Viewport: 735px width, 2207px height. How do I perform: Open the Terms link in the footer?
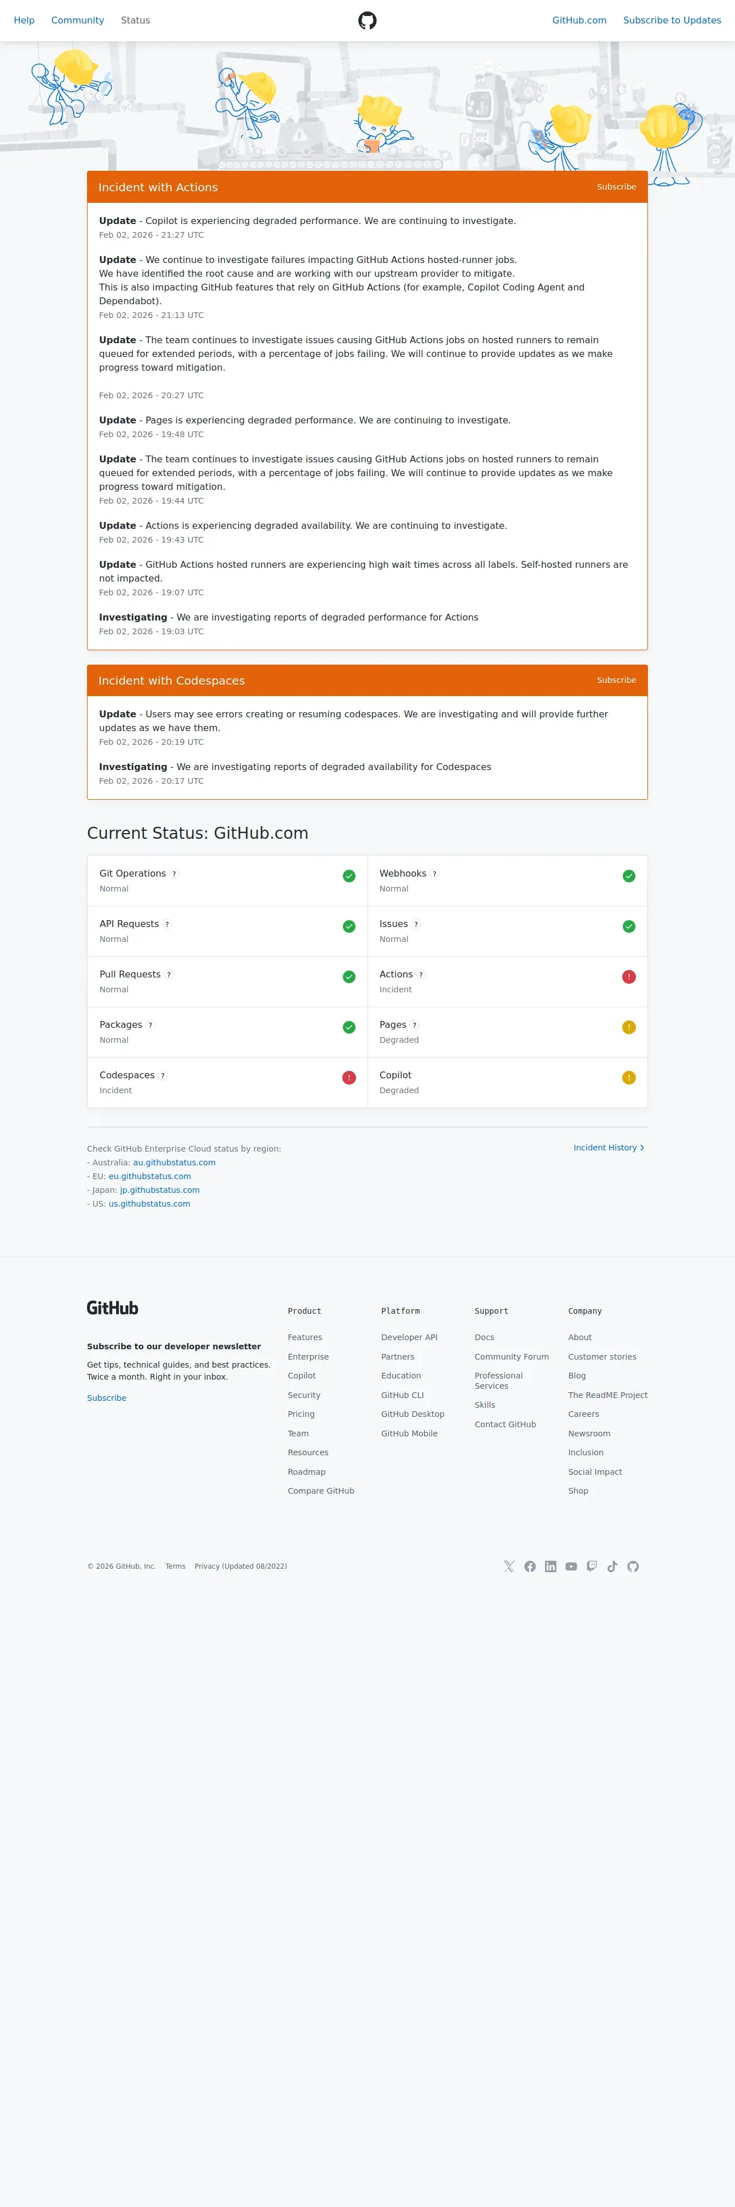[x=175, y=1566]
